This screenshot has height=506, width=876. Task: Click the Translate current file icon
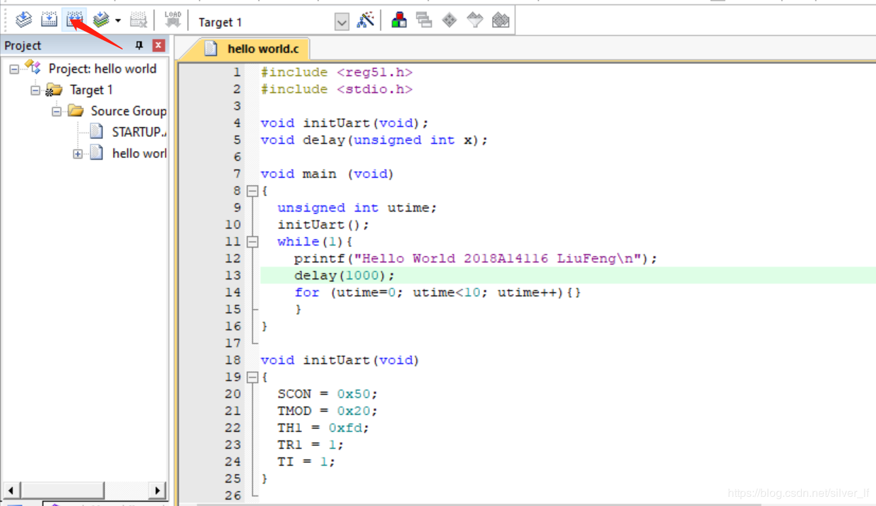(24, 20)
